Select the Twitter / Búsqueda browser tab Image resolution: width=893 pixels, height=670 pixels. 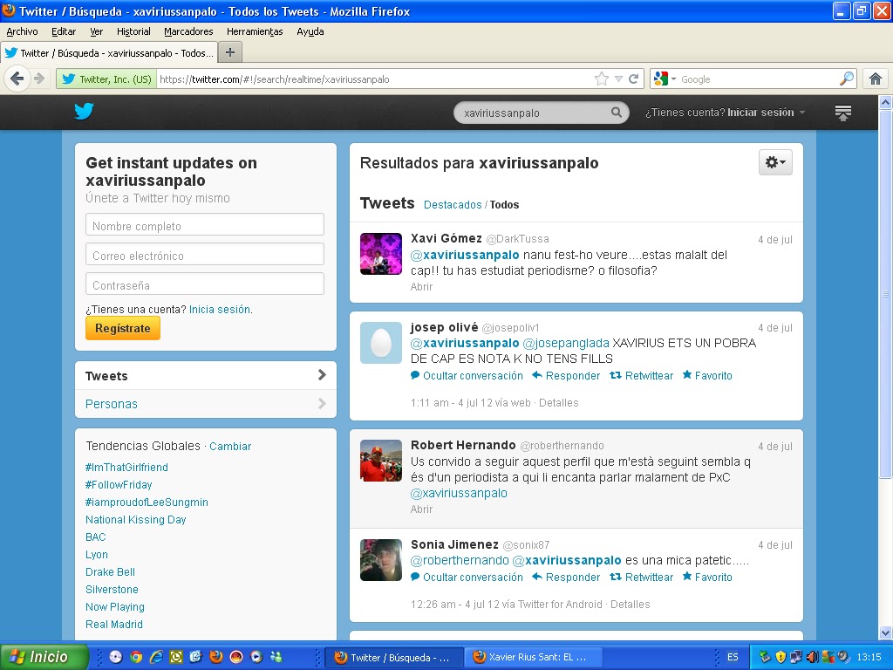click(109, 53)
